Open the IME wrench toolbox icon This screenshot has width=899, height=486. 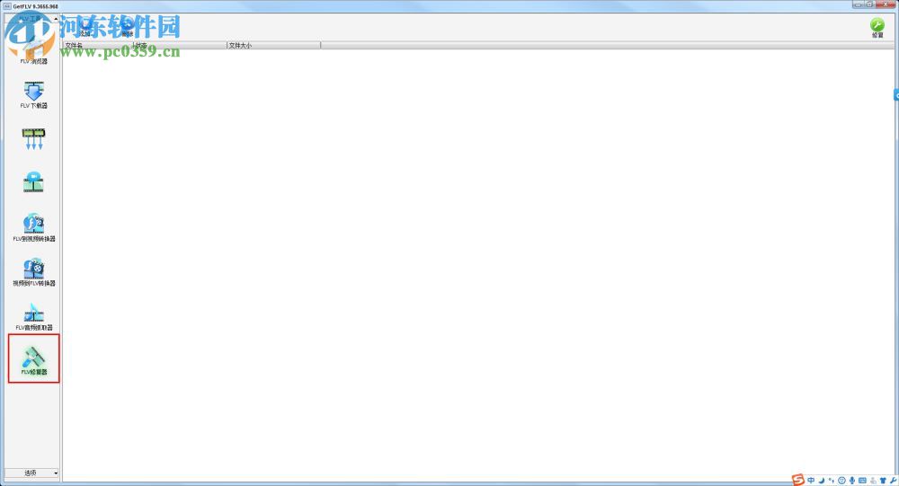[x=894, y=481]
